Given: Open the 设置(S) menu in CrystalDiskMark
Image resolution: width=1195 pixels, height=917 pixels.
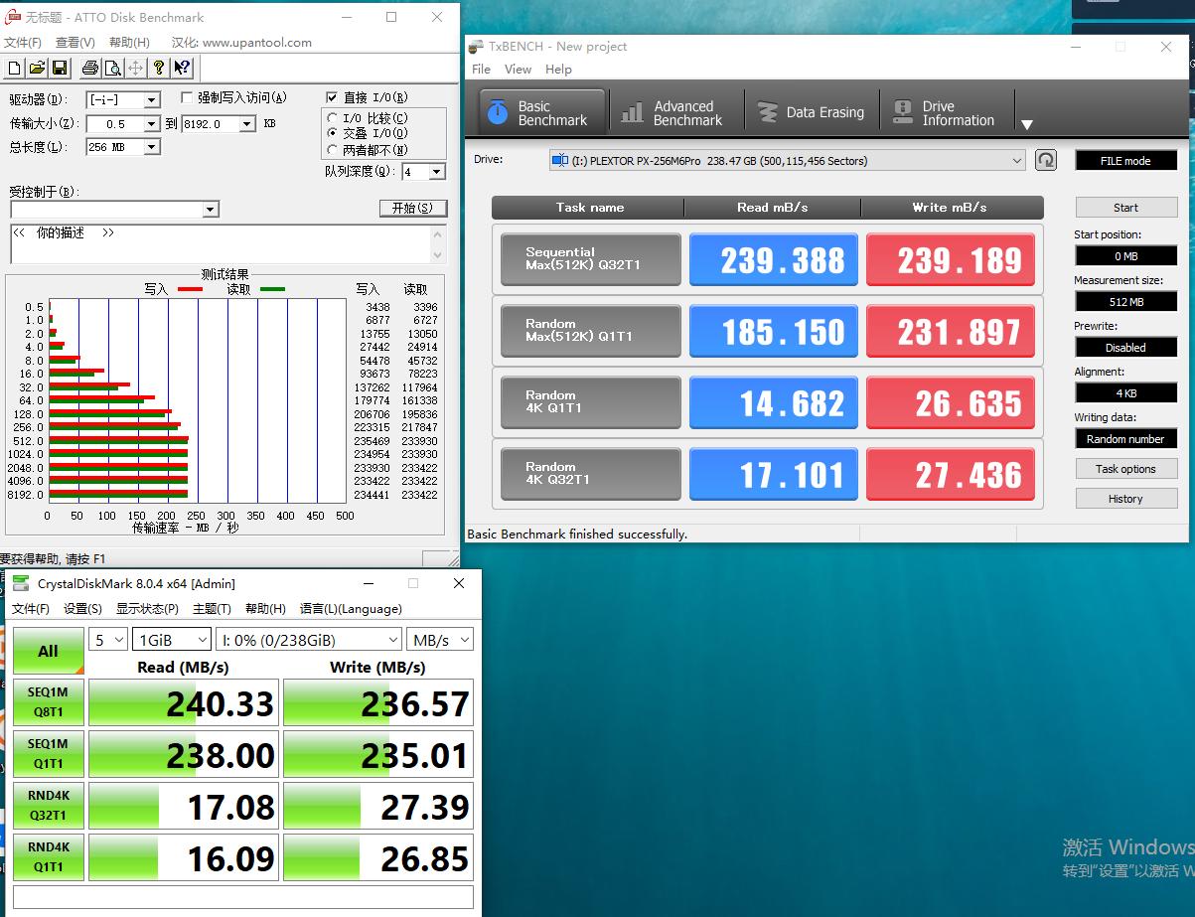Looking at the screenshot, I should [x=82, y=609].
